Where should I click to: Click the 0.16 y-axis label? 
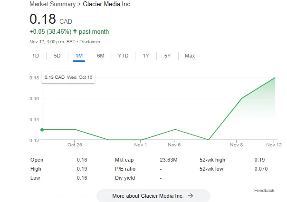point(34,99)
